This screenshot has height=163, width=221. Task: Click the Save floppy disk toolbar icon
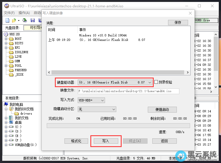(33, 20)
